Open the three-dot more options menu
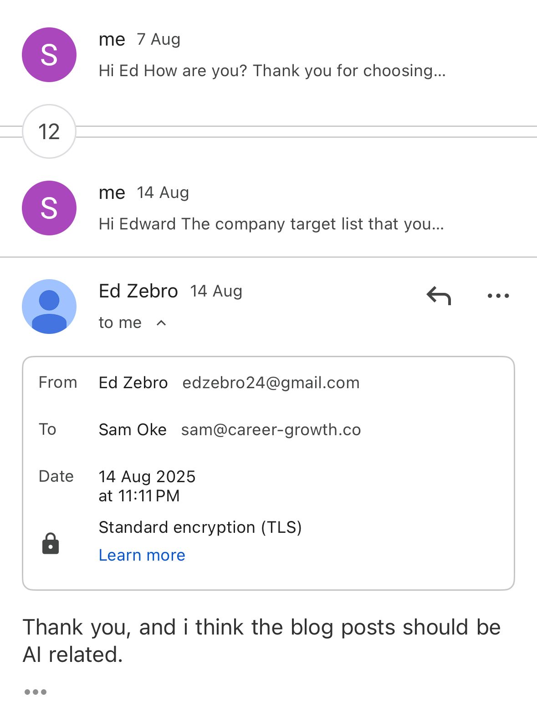Screen dimensions: 537x713 (498, 296)
